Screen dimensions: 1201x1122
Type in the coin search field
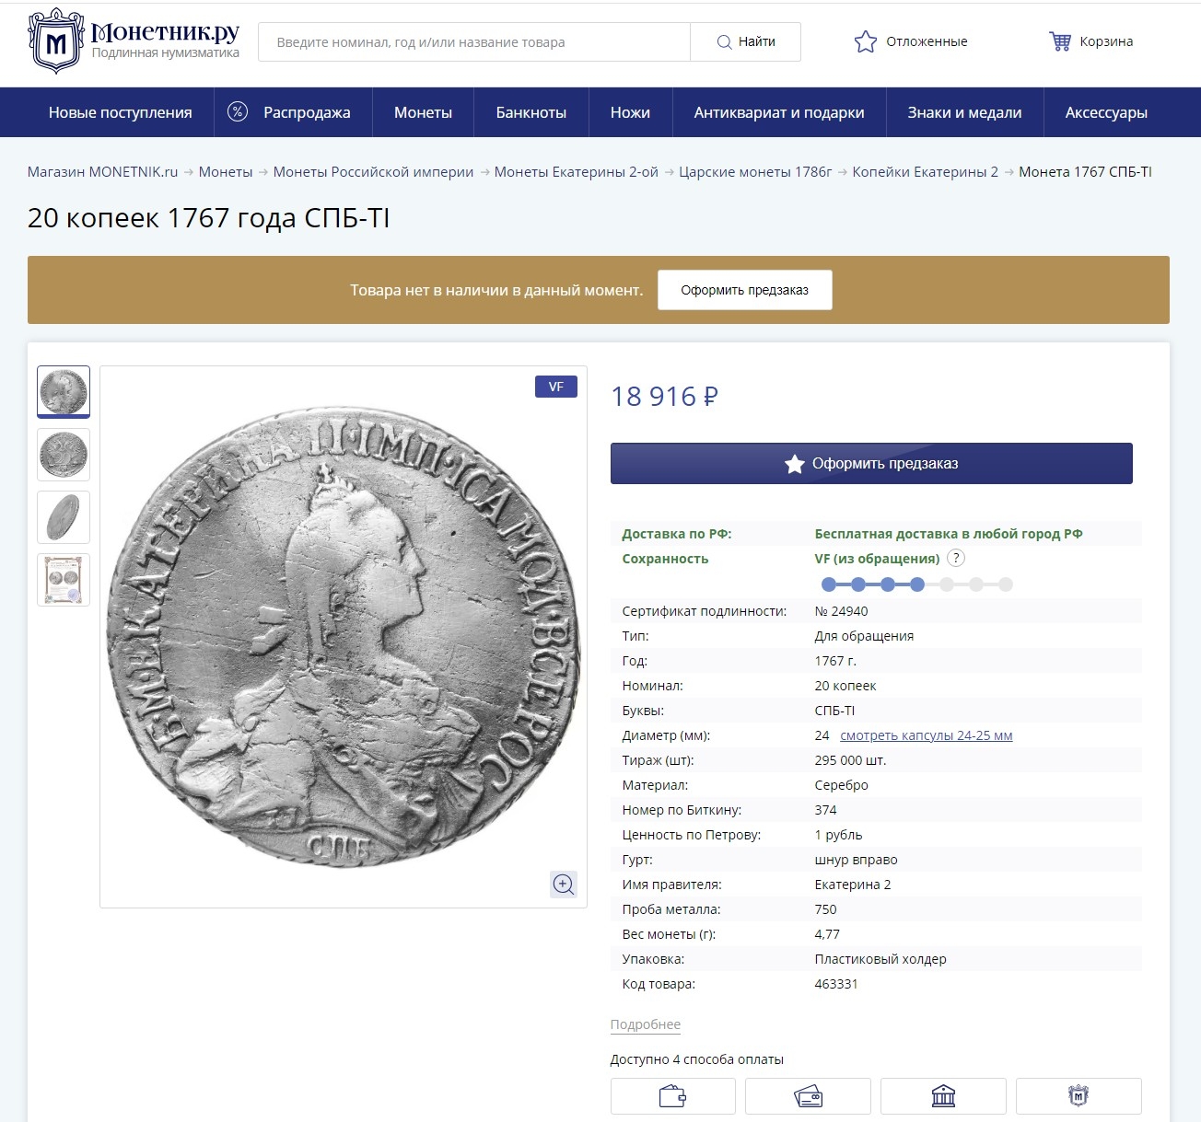473,42
